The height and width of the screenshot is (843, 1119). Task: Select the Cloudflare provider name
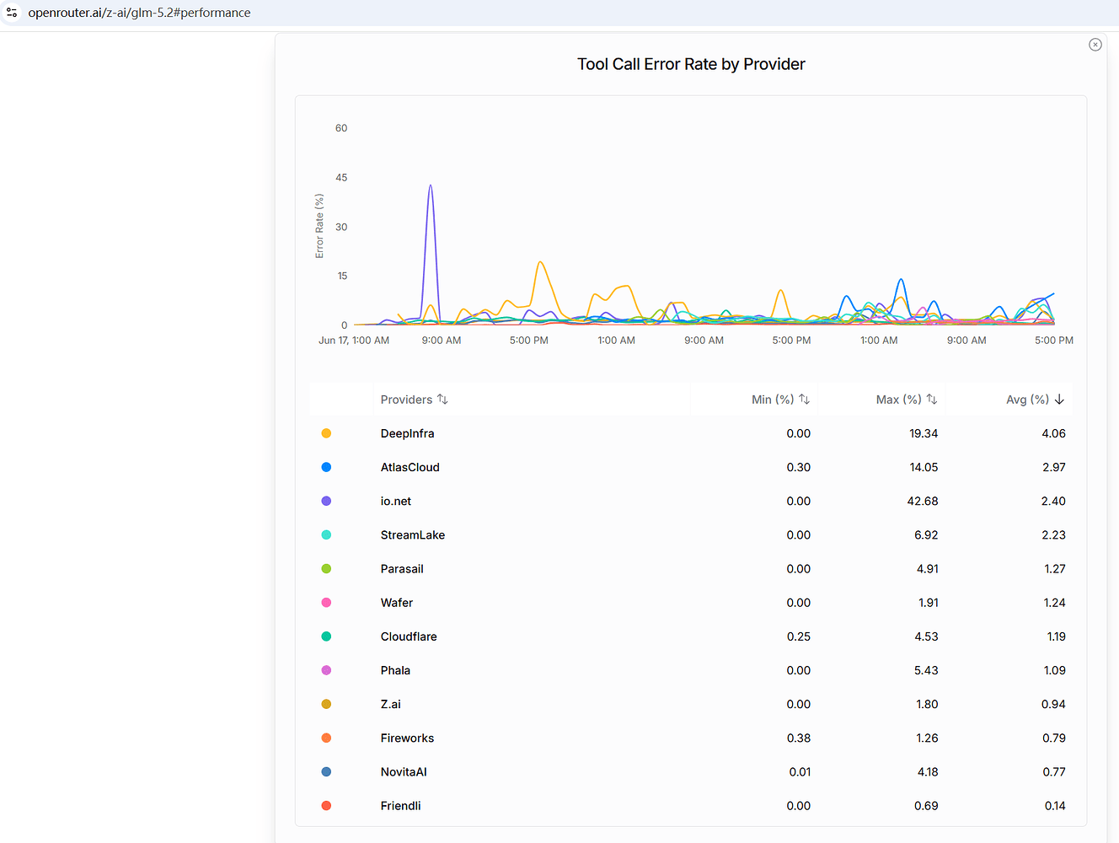tap(409, 636)
